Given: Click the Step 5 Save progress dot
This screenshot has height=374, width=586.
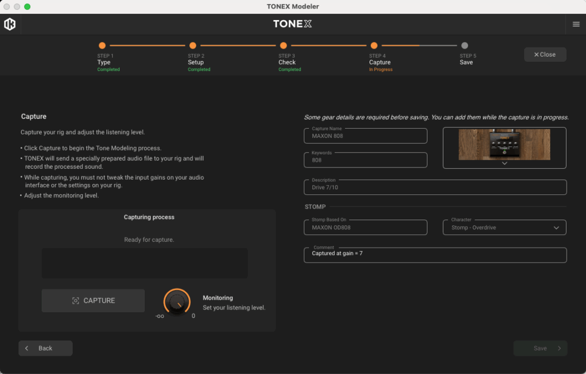Looking at the screenshot, I should (465, 46).
